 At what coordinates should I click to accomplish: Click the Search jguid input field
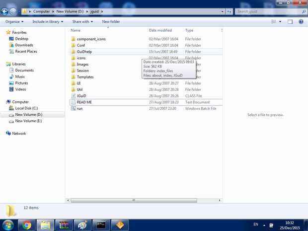(268, 11)
